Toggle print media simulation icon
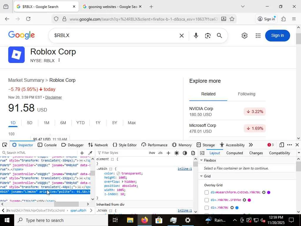This screenshot has width=301, height=226. tap(193, 153)
